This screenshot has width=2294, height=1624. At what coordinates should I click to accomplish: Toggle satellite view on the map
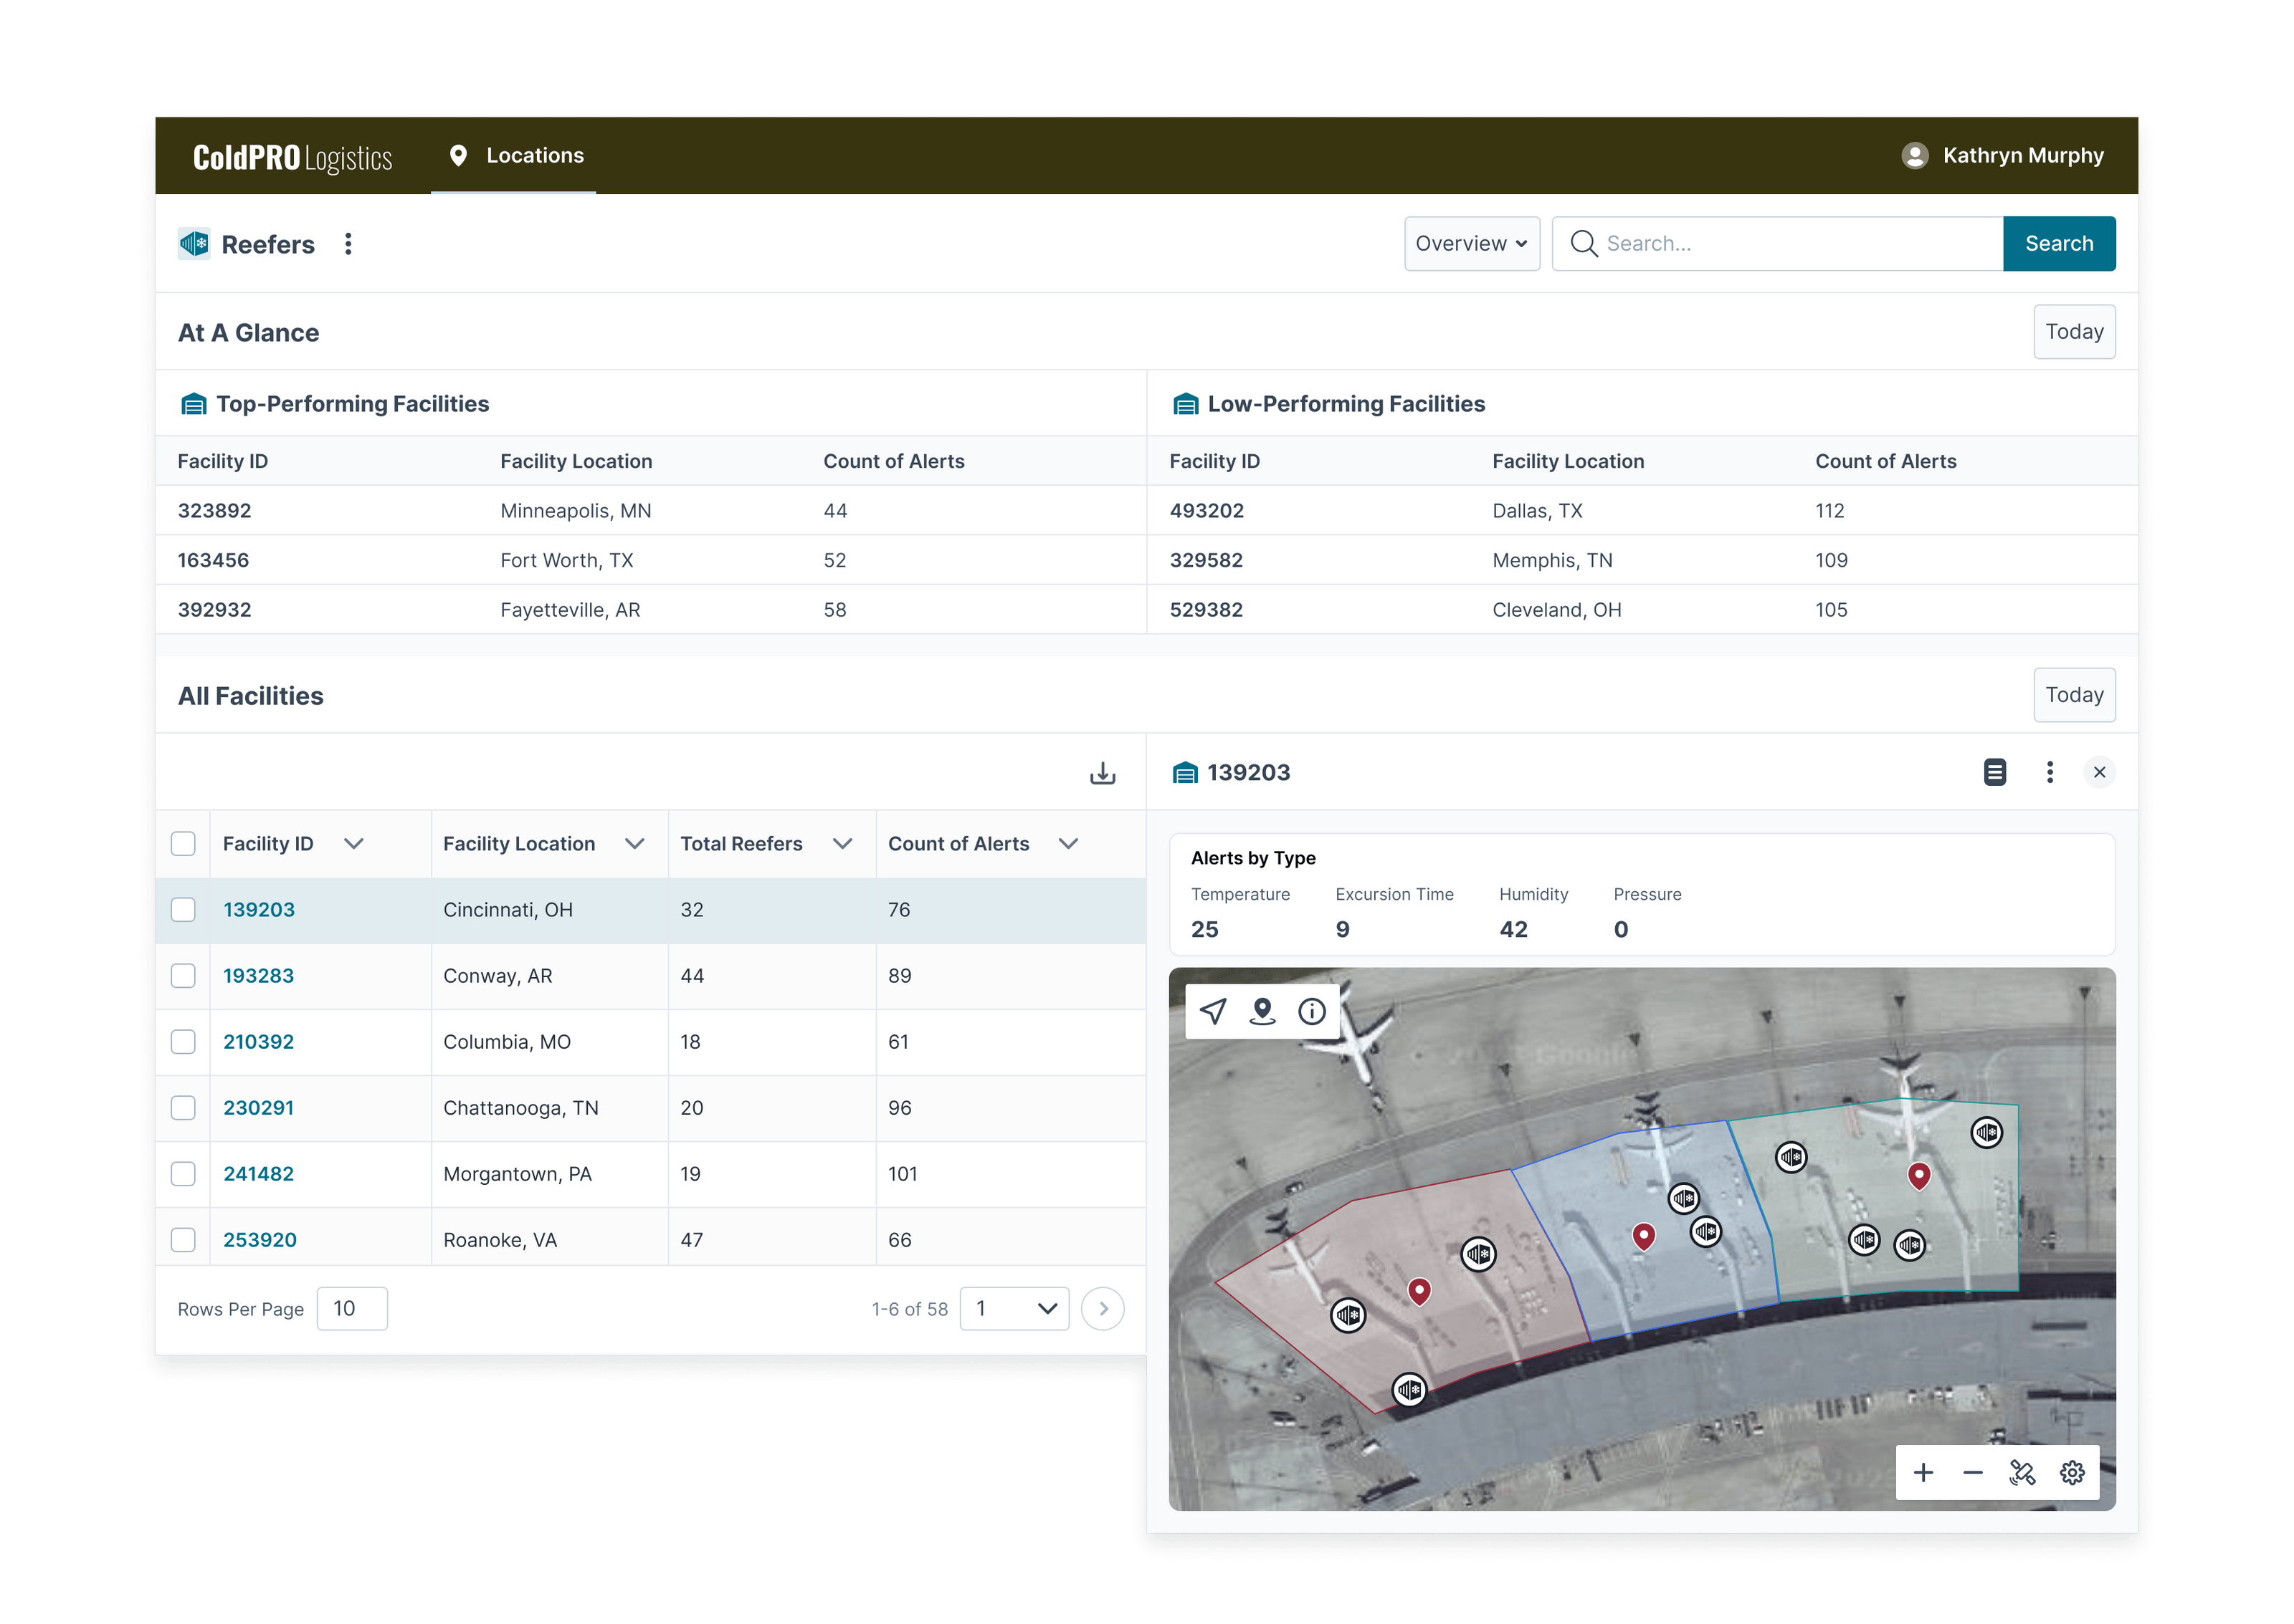tap(2022, 1472)
